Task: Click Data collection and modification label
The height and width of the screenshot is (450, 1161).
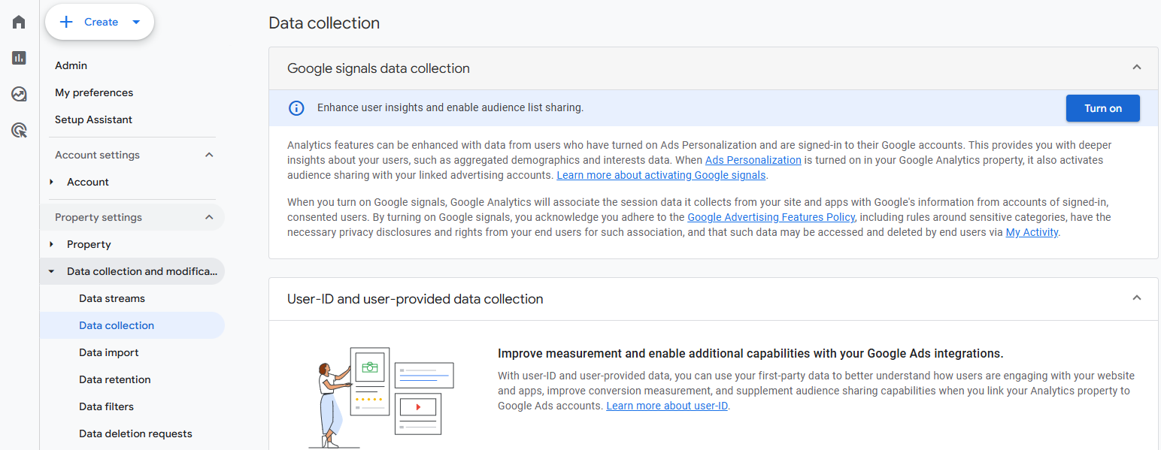Action: (x=142, y=271)
